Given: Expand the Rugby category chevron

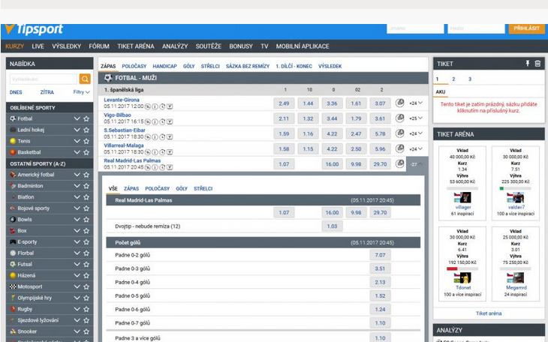Looking at the screenshot, I should pos(77,309).
